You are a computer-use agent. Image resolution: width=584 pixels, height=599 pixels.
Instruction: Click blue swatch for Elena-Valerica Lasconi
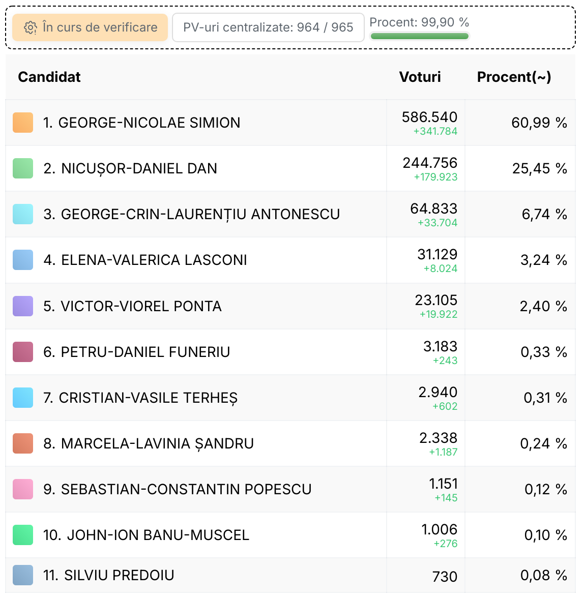coord(23,260)
